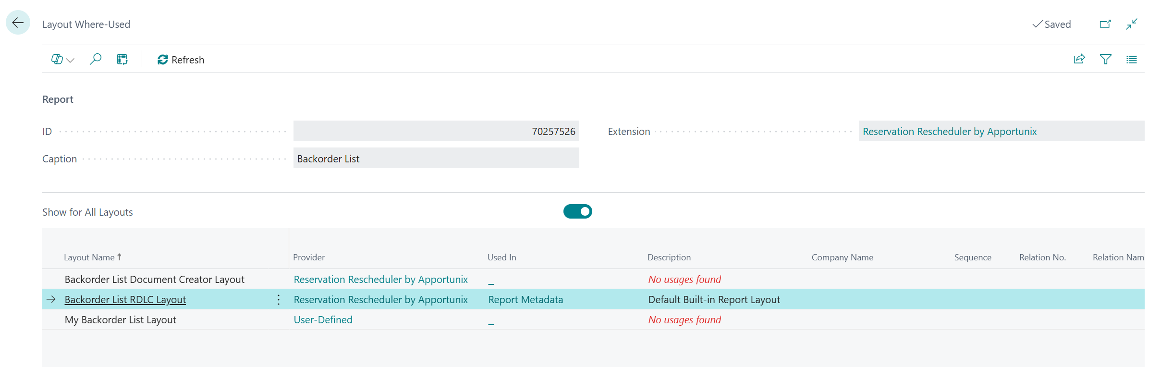1161x367 pixels.
Task: Select My Backorder List Layout row
Action: coord(120,320)
